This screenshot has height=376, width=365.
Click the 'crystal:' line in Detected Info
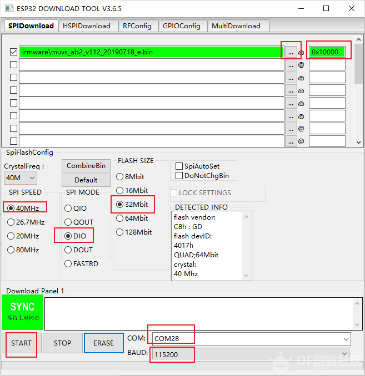tap(185, 265)
